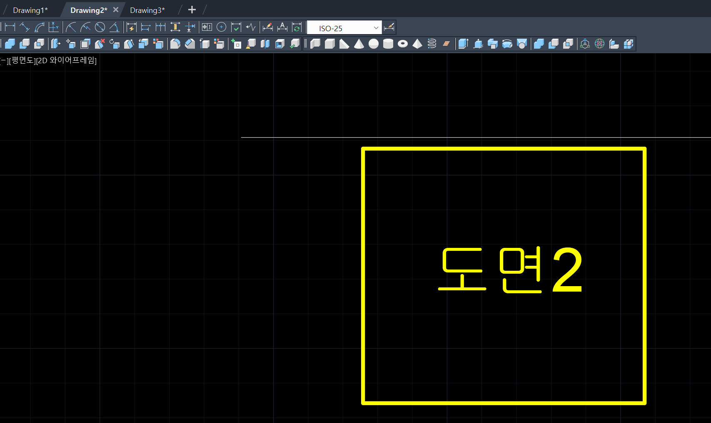Select the Torus solid tool

403,44
